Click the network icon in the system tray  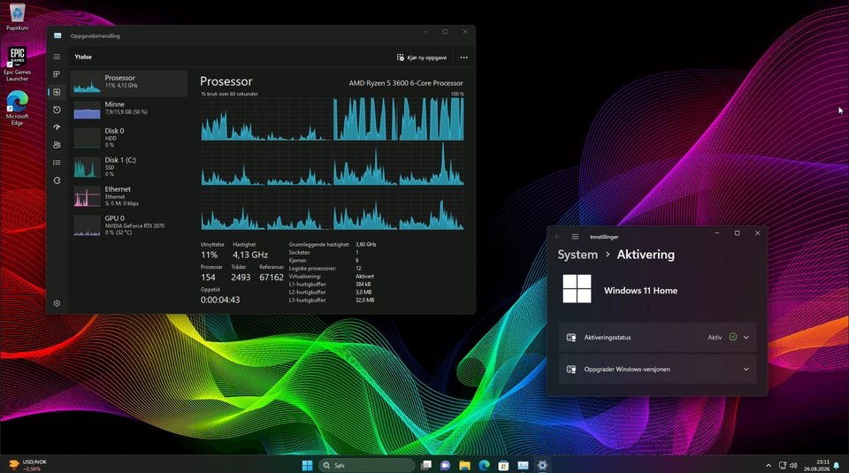pos(783,465)
